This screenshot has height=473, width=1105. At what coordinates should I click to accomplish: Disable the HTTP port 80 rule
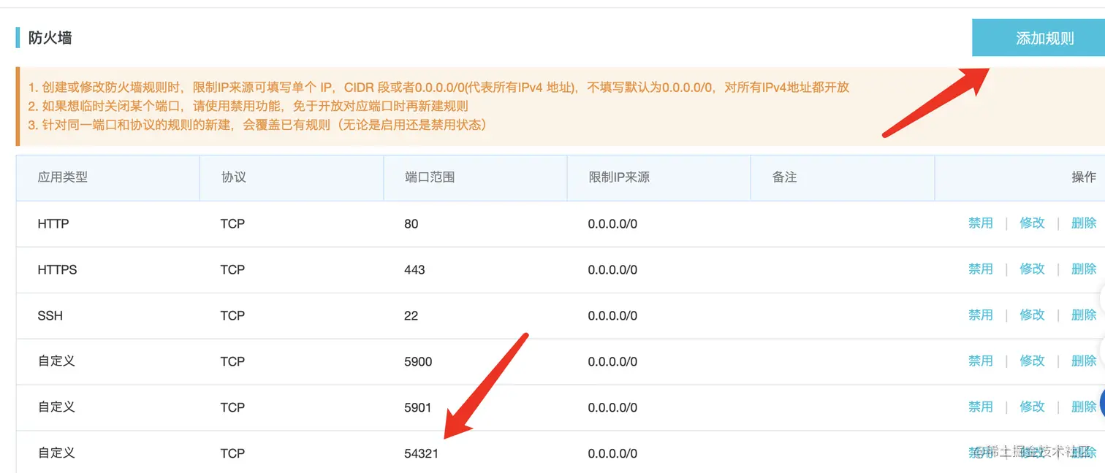coord(981,223)
